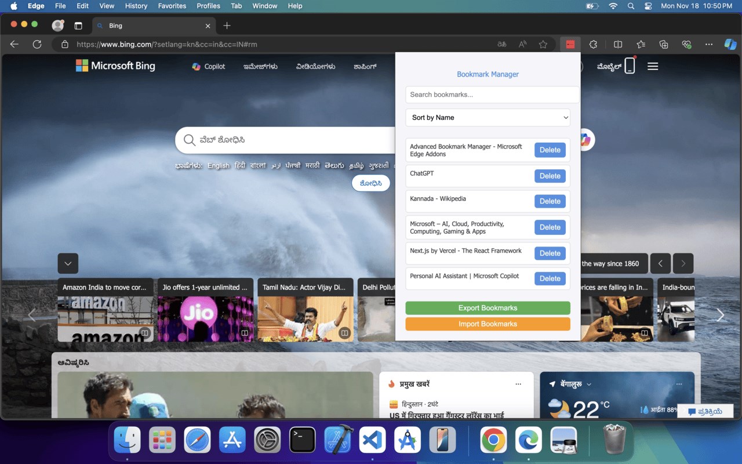Open Xcode from the Dock
This screenshot has height=464, width=742.
[337, 440]
